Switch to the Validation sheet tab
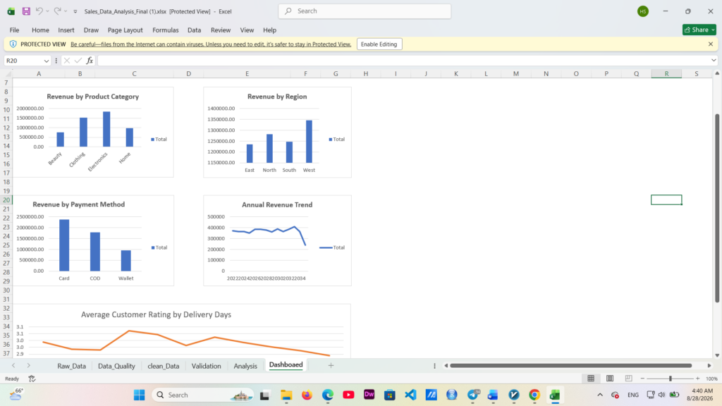 pos(207,366)
